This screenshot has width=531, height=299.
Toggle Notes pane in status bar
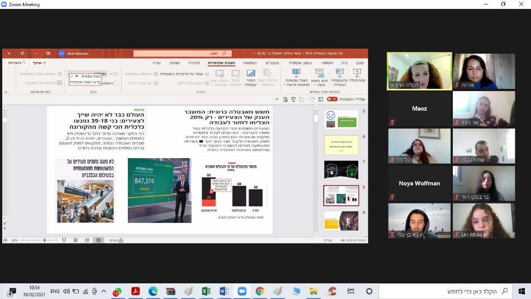coord(116,240)
